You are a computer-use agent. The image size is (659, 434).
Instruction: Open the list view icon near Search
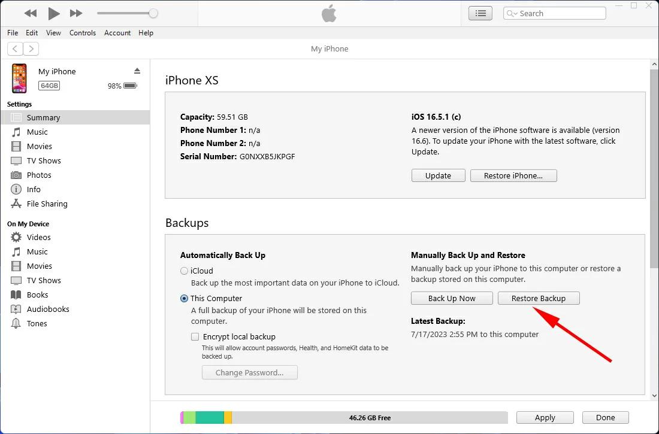pyautogui.click(x=480, y=13)
